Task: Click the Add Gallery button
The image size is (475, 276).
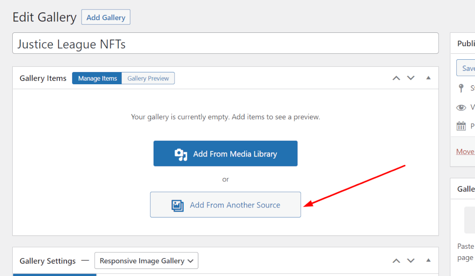Action: 106,17
